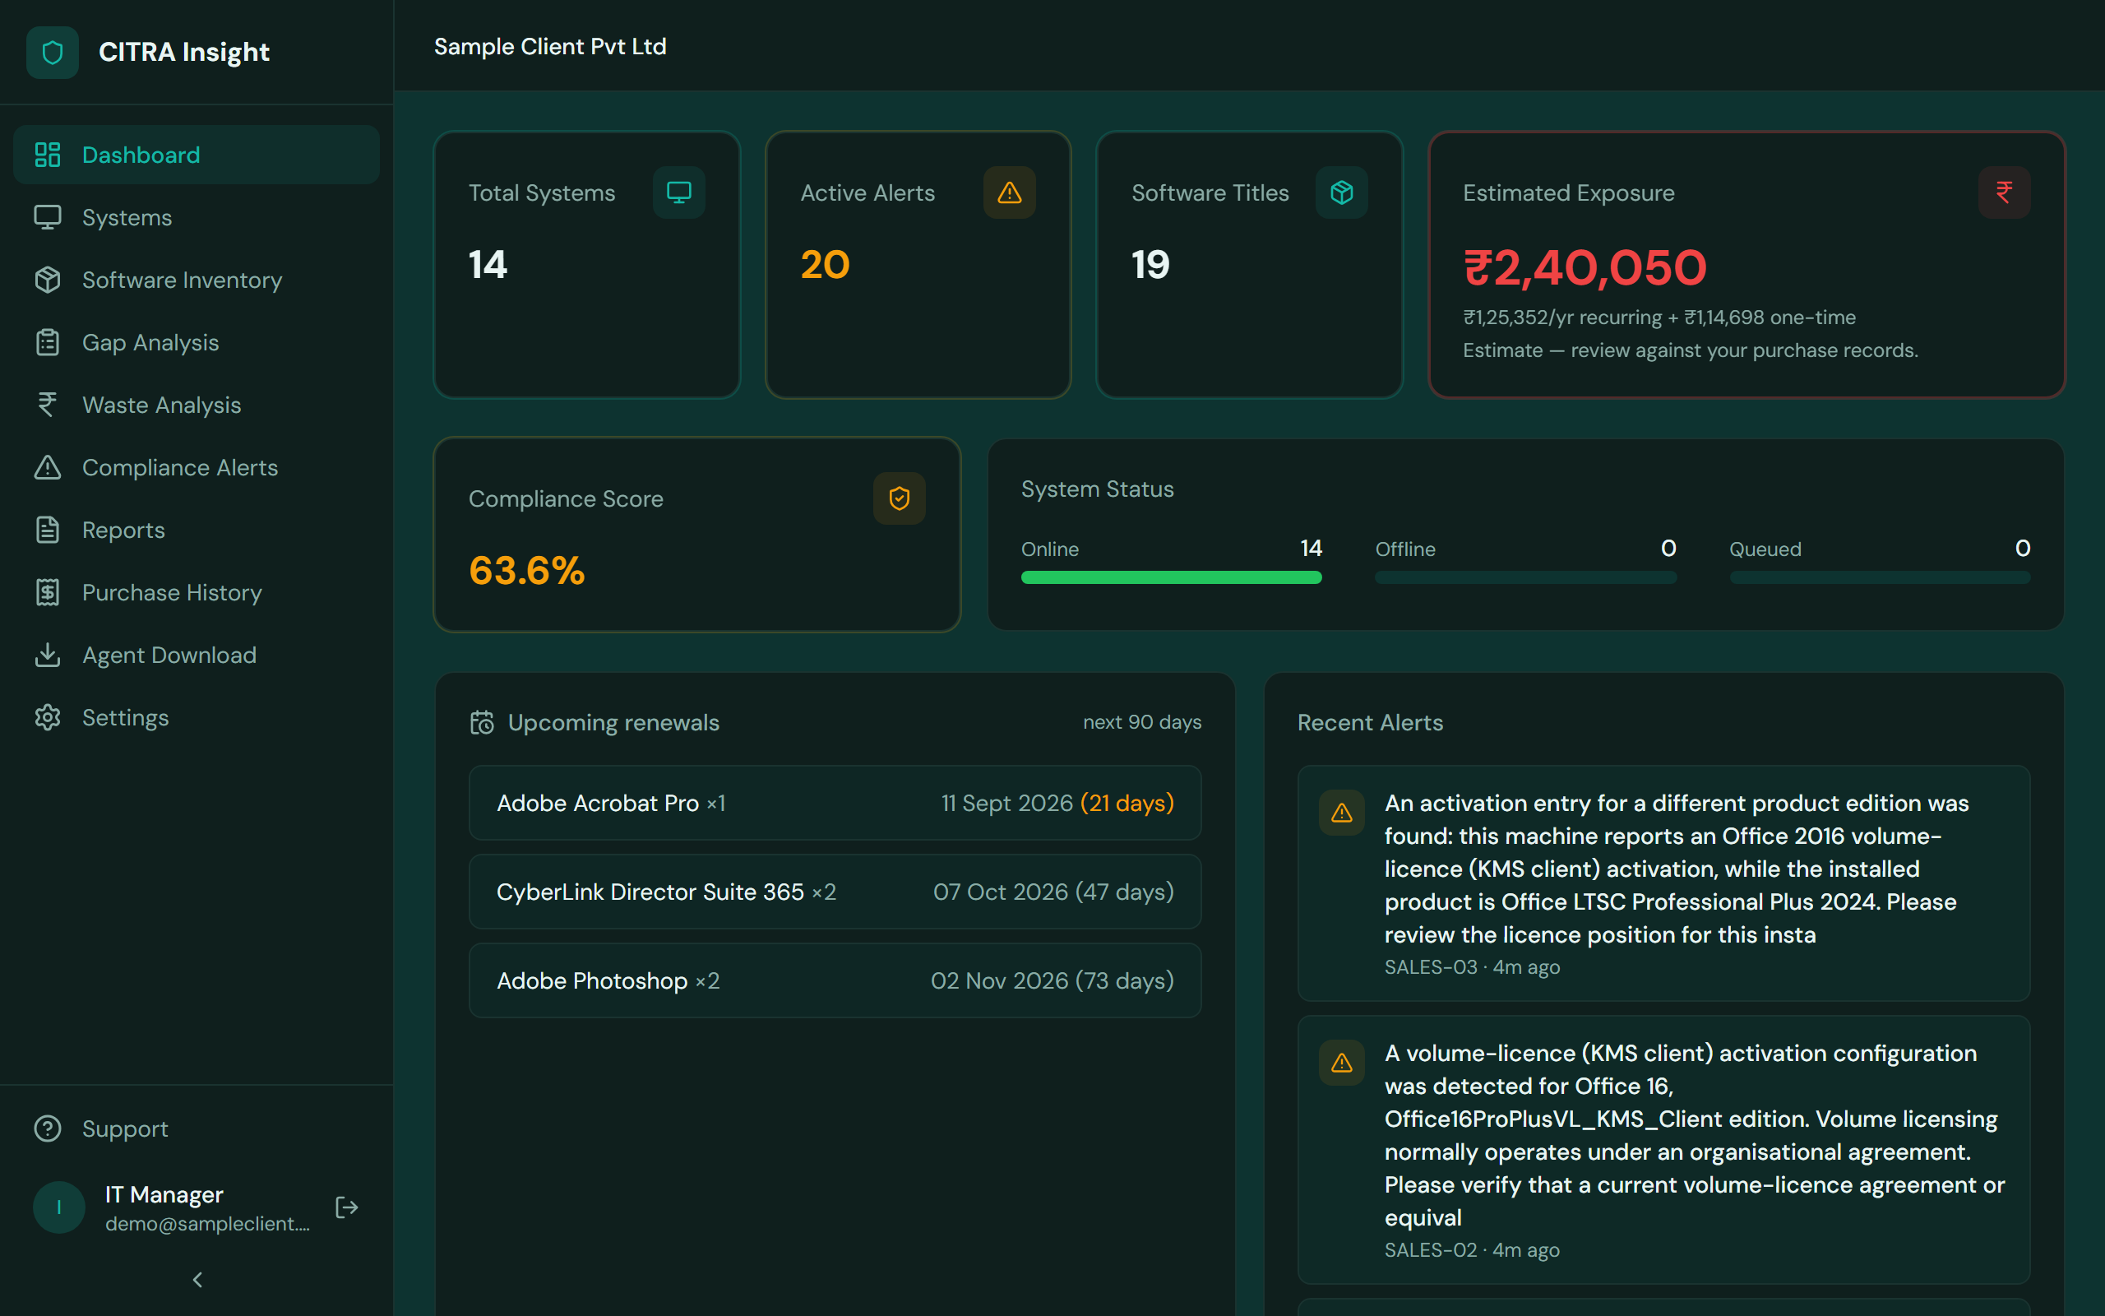This screenshot has height=1316, width=2105.
Task: Click the warning icon on the SALES-03 alert
Action: click(x=1342, y=813)
